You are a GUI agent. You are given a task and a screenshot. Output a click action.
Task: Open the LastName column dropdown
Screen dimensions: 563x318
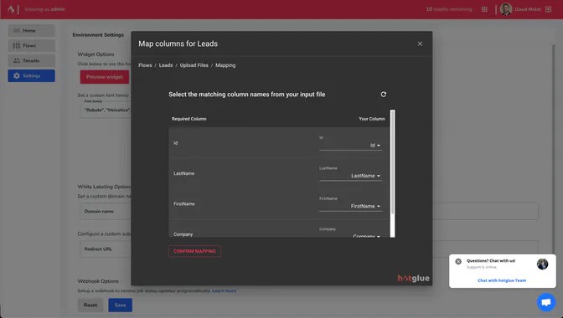pyautogui.click(x=350, y=176)
